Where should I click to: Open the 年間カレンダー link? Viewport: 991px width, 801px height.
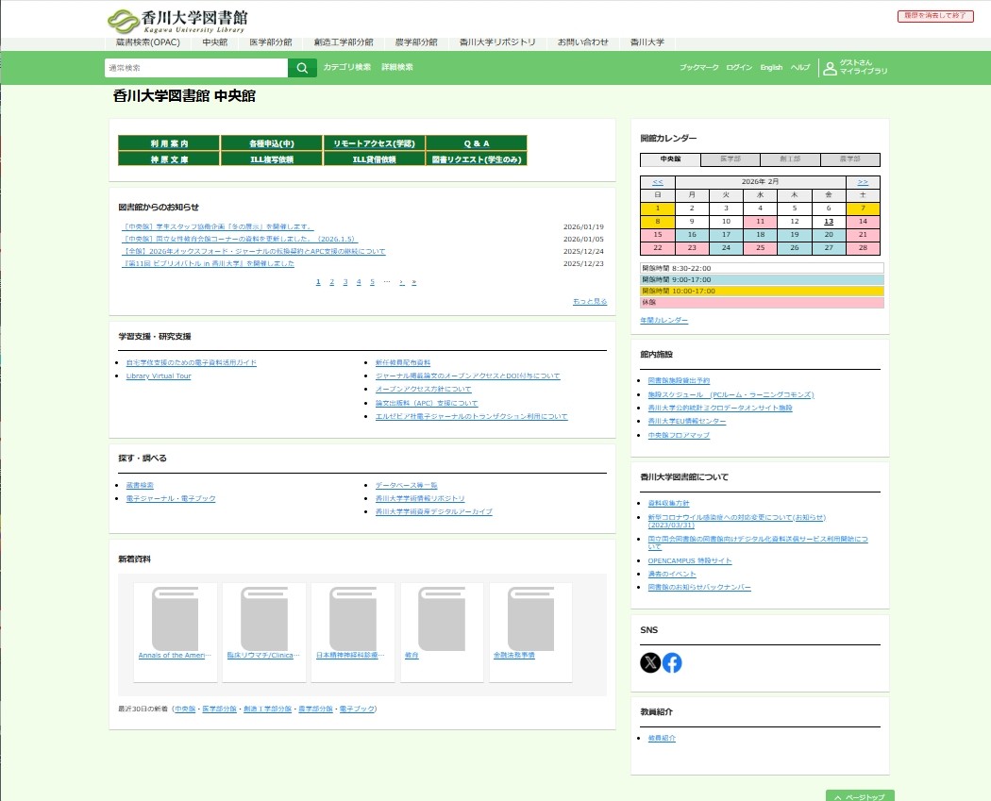(664, 321)
